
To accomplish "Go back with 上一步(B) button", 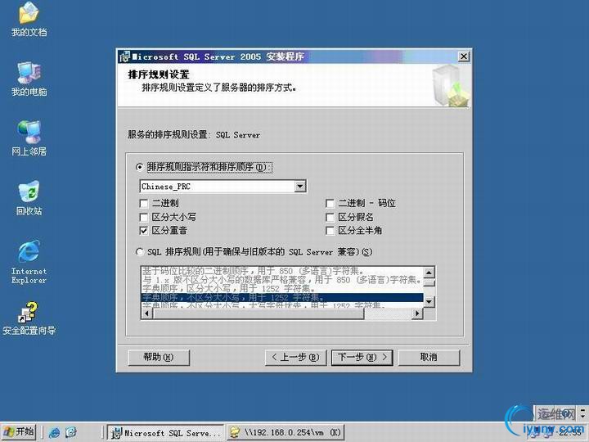I will (295, 358).
